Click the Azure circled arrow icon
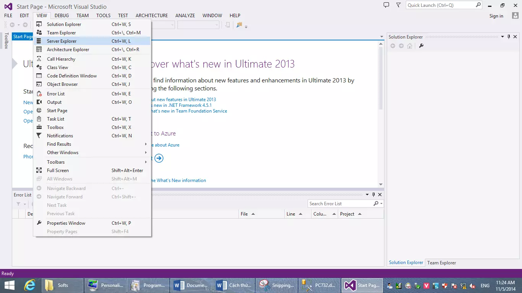522x293 pixels. 159,158
